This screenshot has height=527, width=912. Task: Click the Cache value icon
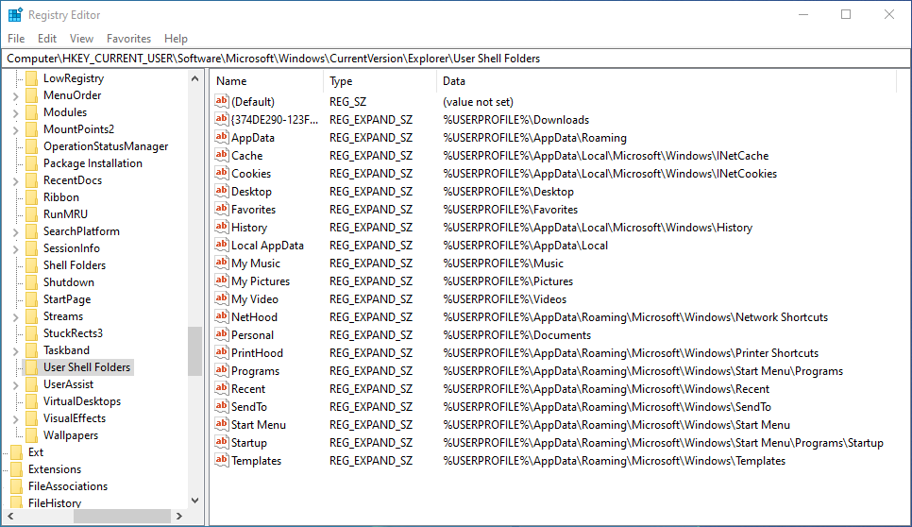click(221, 155)
